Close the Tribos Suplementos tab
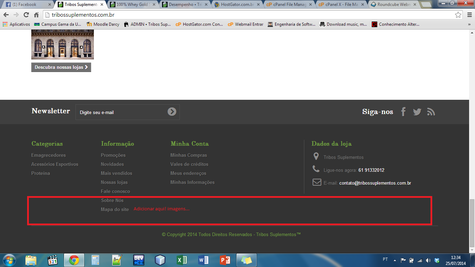Viewport: 475px width, 267px height. (102, 5)
